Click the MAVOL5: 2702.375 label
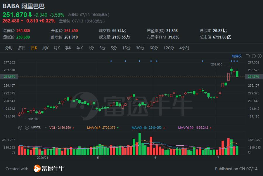Viewport: 263px width, 176px height. pos(101,128)
